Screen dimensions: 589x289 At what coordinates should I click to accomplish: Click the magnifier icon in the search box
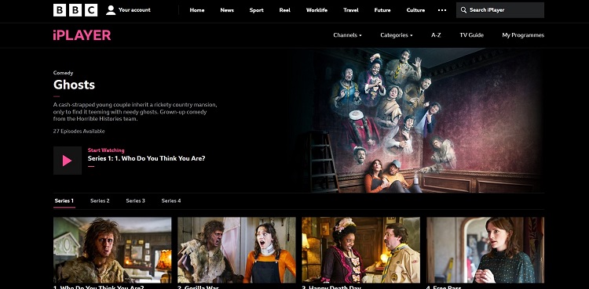tap(463, 10)
